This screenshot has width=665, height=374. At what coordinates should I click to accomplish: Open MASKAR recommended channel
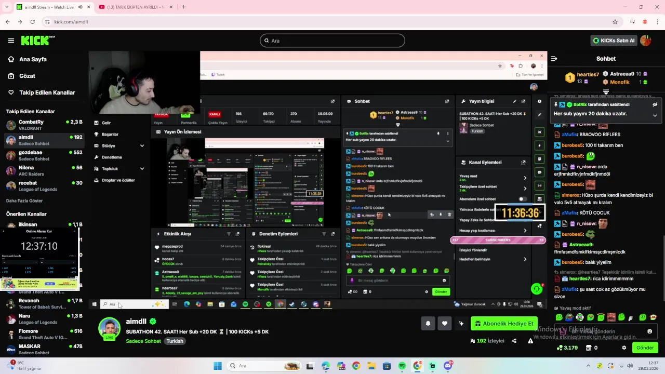(44, 349)
